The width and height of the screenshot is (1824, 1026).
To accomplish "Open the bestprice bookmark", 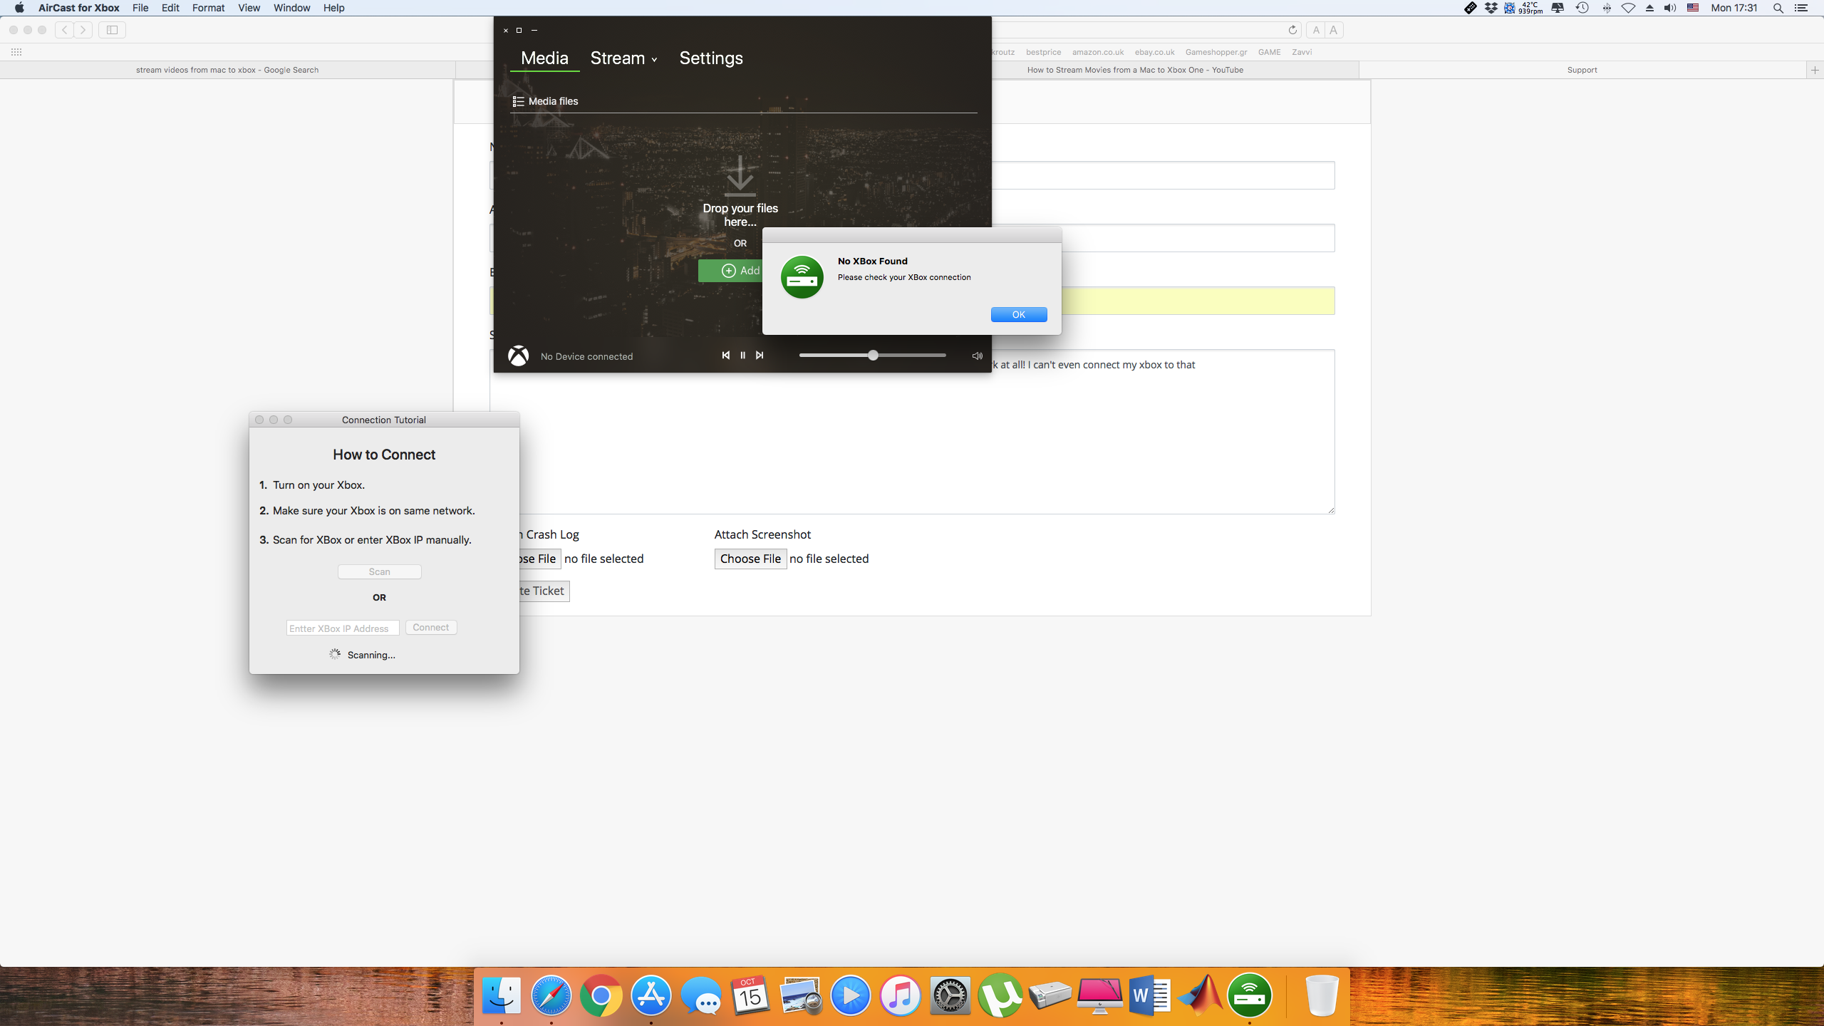I will click(1043, 52).
